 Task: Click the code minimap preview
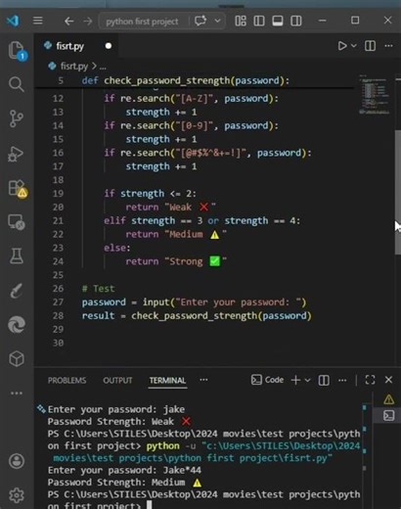pyautogui.click(x=374, y=95)
